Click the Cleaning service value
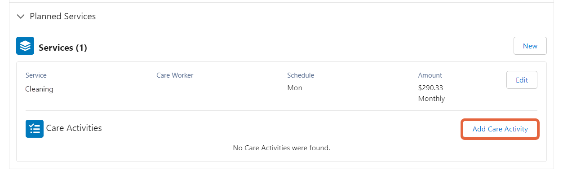The height and width of the screenshot is (170, 563). 40,89
